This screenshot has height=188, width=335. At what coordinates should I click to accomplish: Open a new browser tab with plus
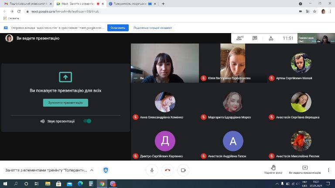[x=163, y=4]
